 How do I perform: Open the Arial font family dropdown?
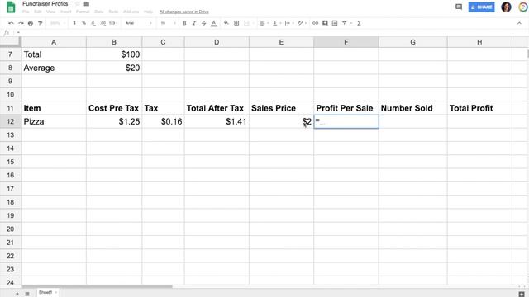138,23
